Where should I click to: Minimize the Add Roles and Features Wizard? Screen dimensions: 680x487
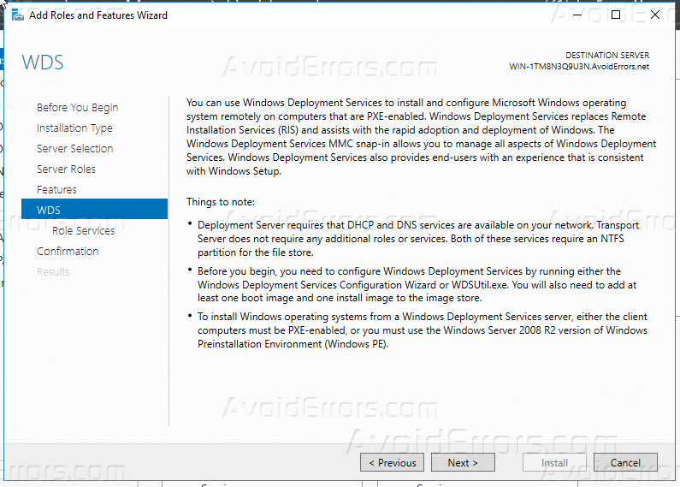click(x=576, y=15)
